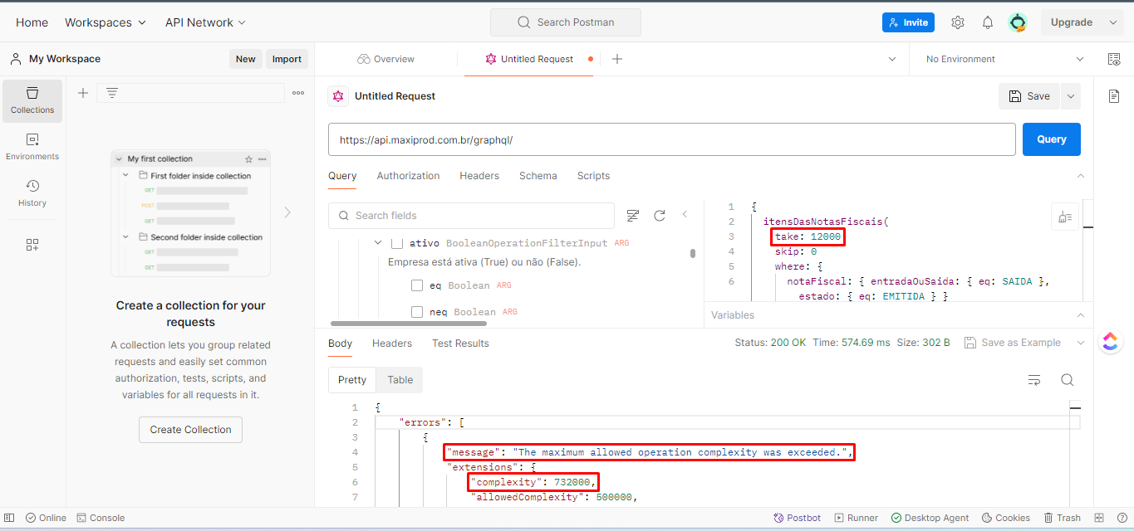Open the query editor beautify button
The height and width of the screenshot is (531, 1134).
[1065, 217]
